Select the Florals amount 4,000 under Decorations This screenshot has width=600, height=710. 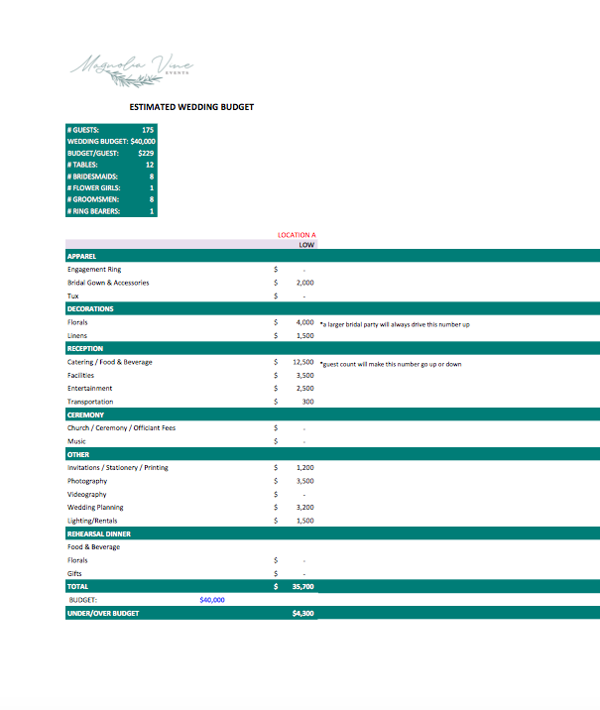304,322
